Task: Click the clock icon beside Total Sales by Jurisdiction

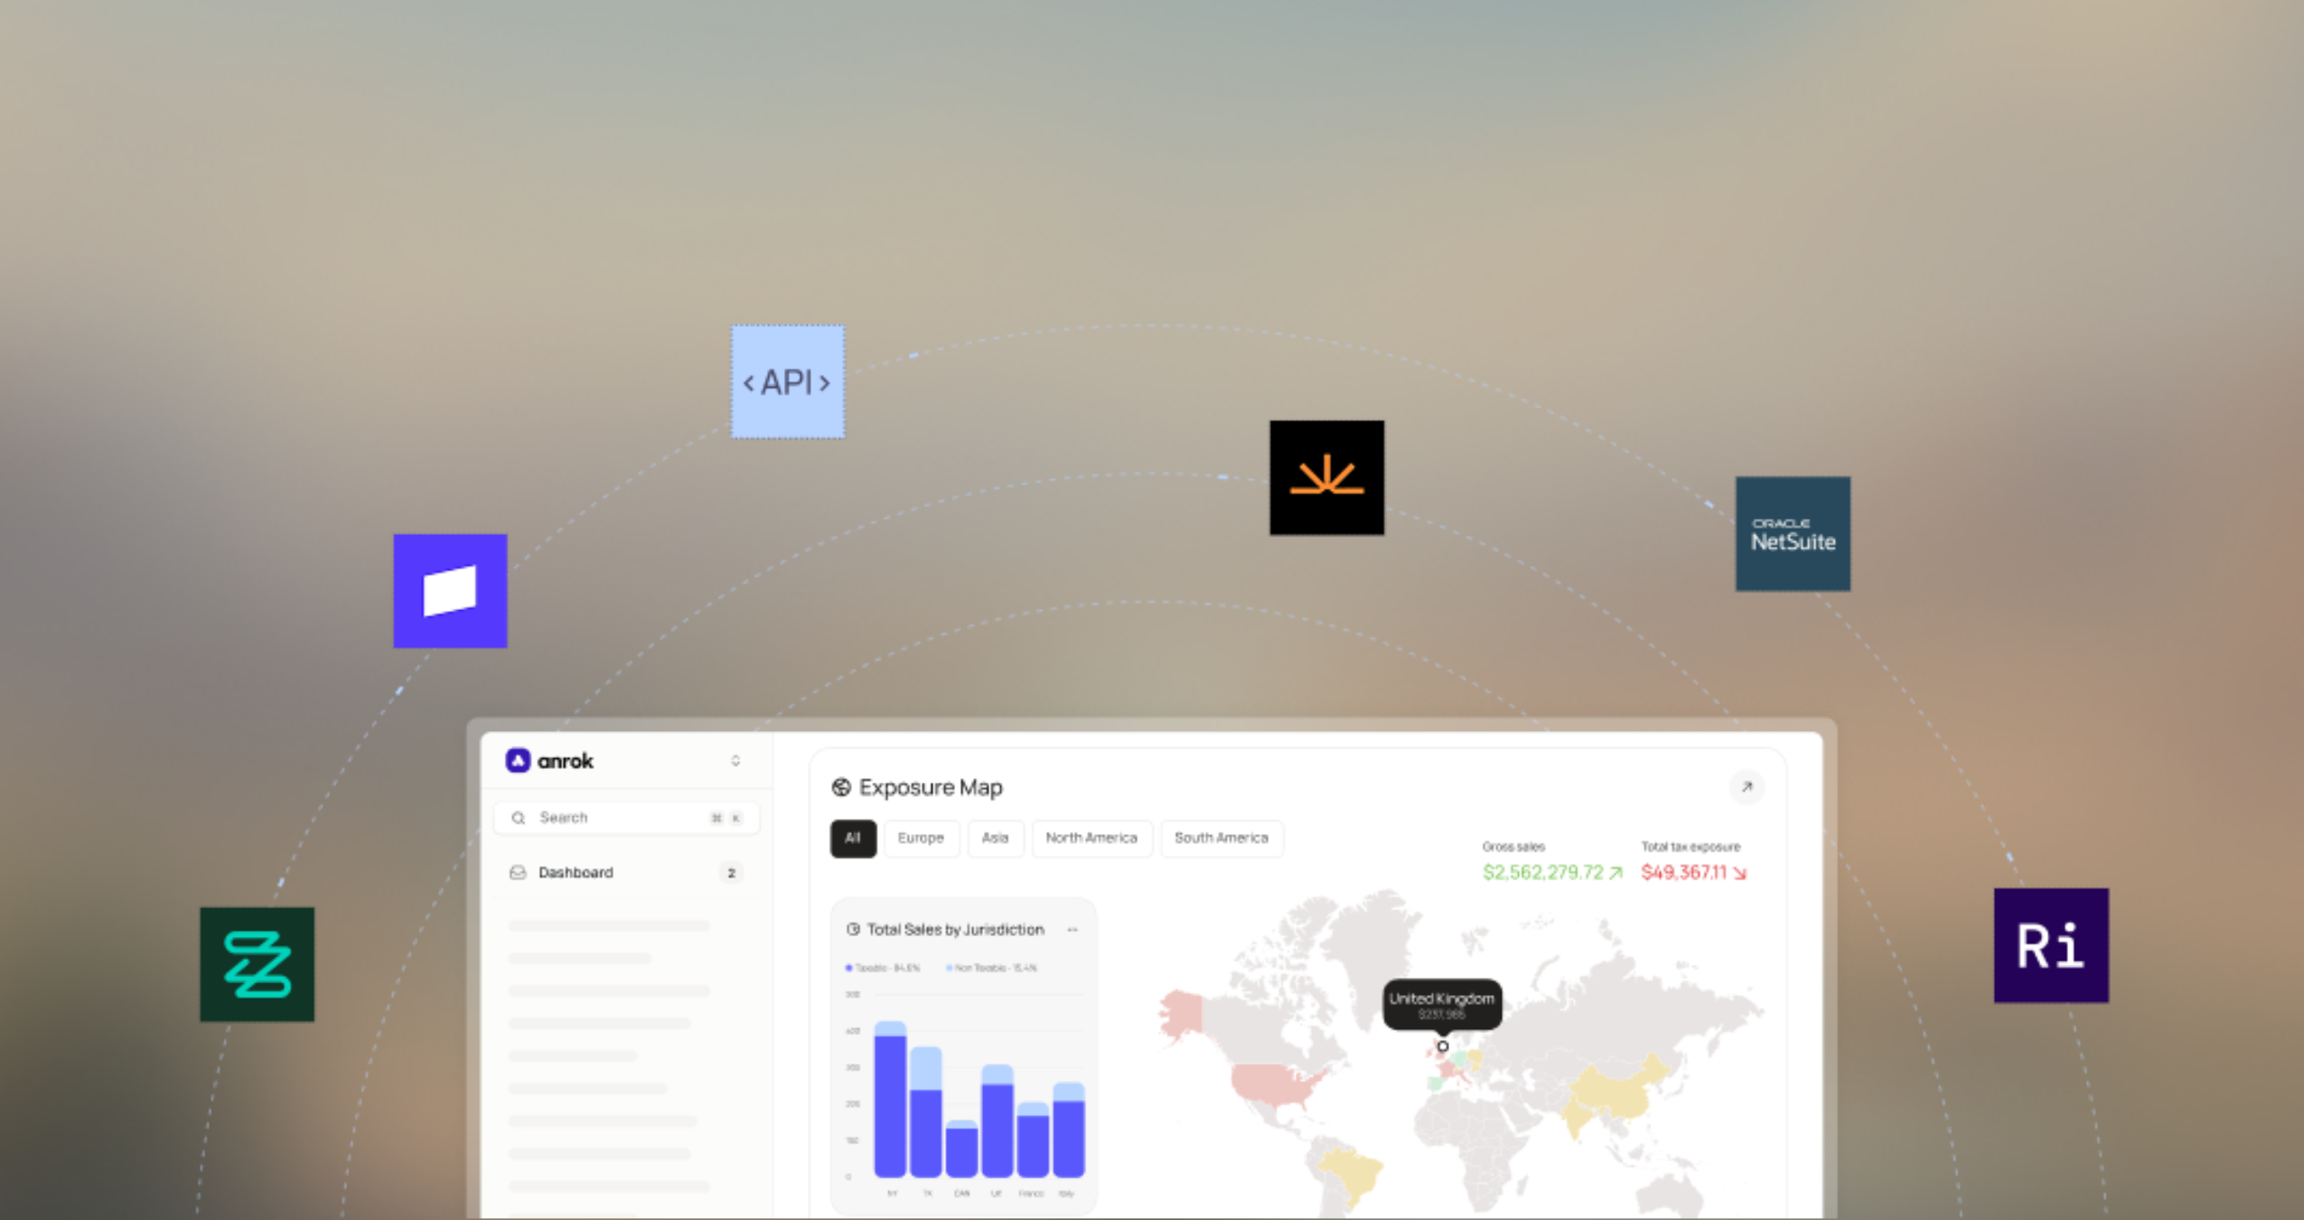Action: 853,929
